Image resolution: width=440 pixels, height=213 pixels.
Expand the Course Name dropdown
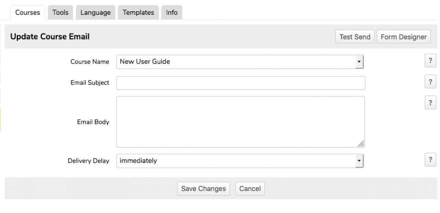(359, 62)
